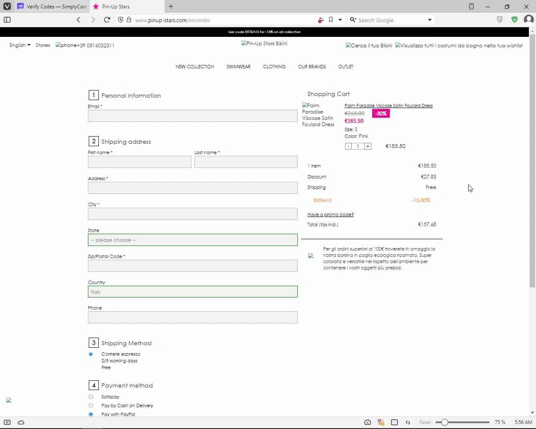Open the tracker blocker shield icon
This screenshot has width=536, height=429.
point(121,20)
